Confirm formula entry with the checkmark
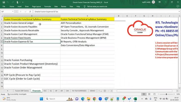The width and height of the screenshot is (181, 102). (x=25, y=12)
